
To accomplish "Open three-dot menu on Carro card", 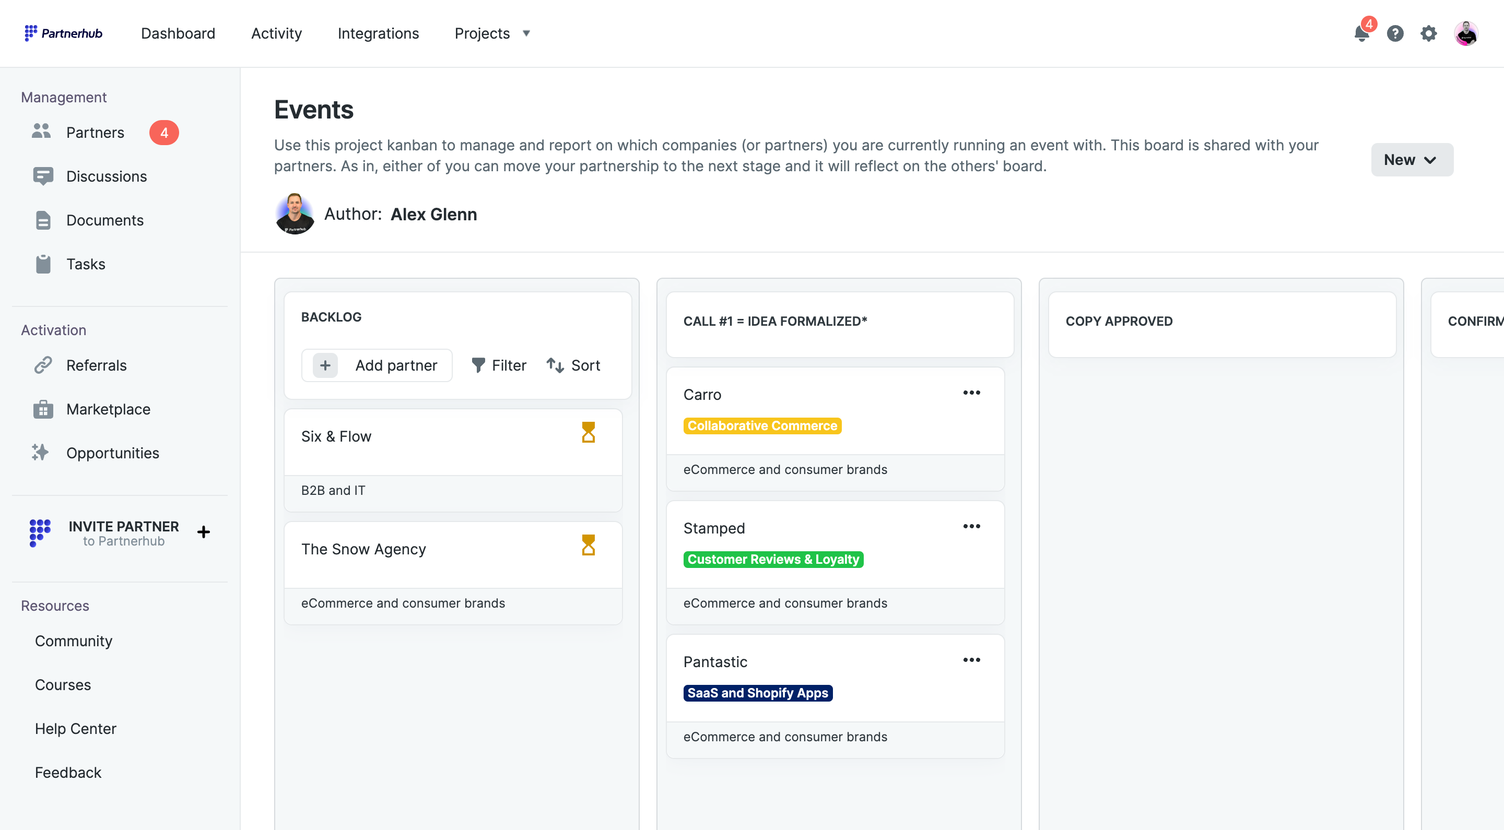I will [971, 393].
